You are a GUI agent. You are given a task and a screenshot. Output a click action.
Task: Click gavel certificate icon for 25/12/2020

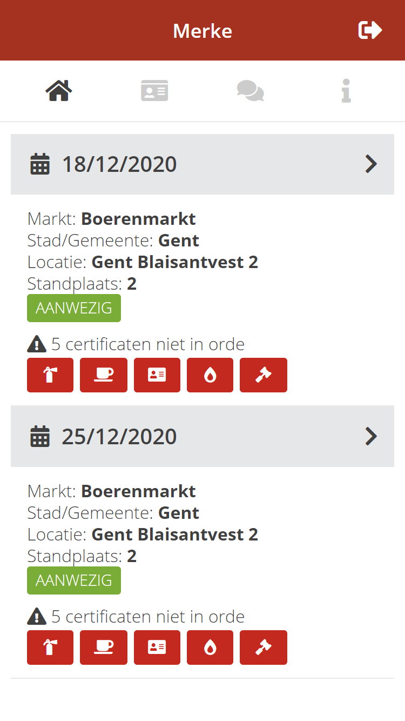point(264,647)
